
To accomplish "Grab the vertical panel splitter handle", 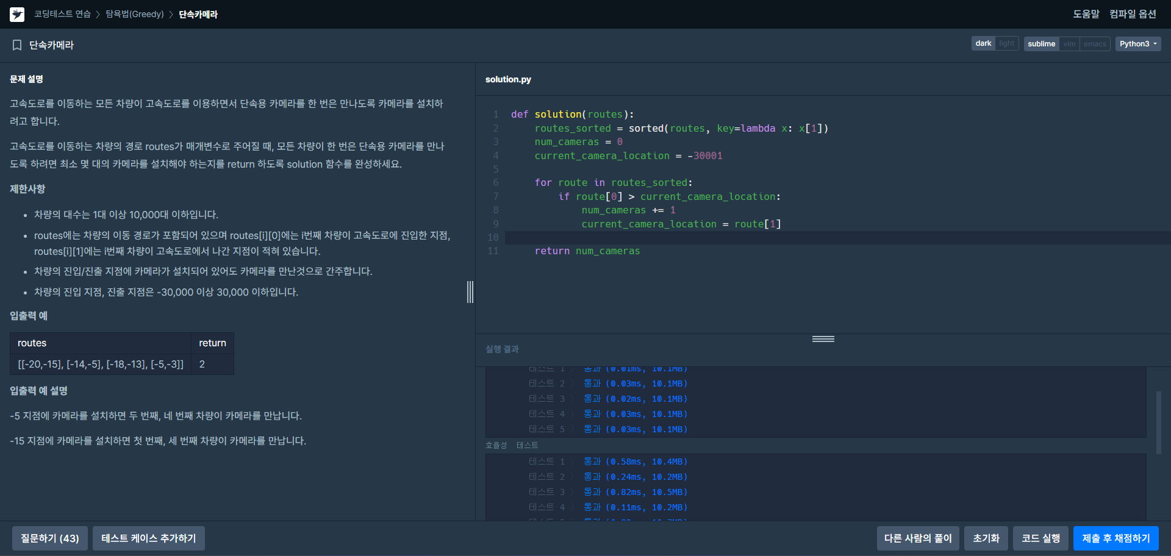I will point(470,292).
